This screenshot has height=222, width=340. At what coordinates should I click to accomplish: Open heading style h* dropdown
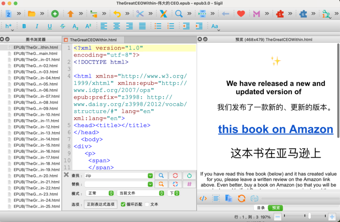click(9, 27)
